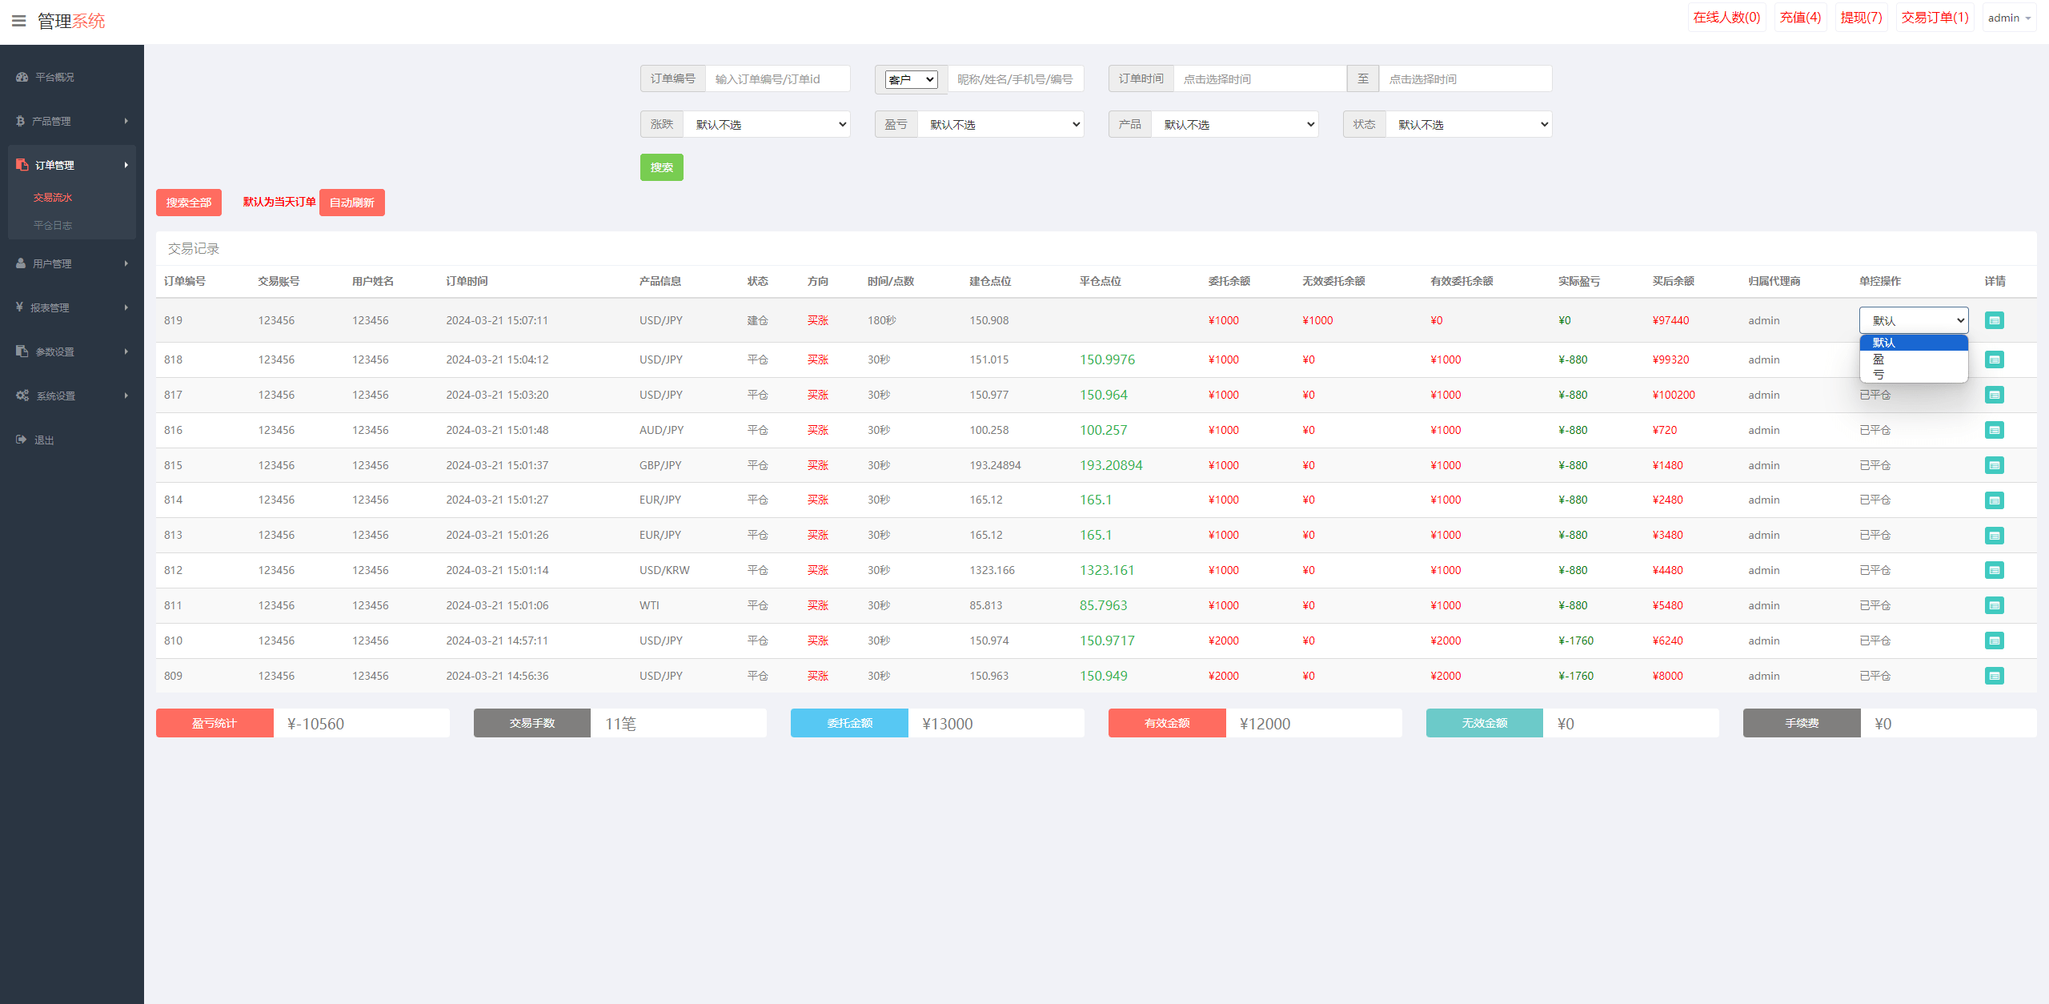
Task: Click the 系统设置 sidebar expand icon
Action: (126, 395)
